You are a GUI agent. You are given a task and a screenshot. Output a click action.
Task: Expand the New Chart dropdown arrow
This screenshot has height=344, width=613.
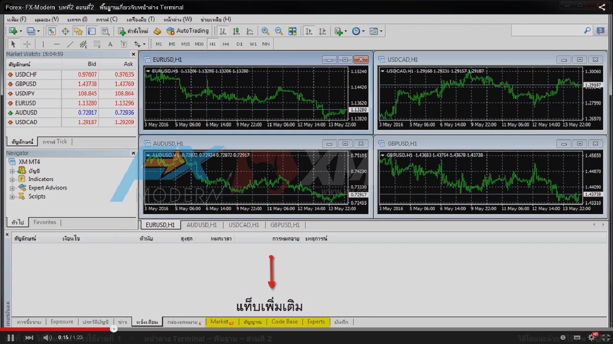point(21,31)
